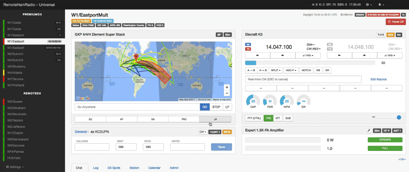Click the speaker volume icon
This screenshot has width=409, height=172.
click(373, 117)
